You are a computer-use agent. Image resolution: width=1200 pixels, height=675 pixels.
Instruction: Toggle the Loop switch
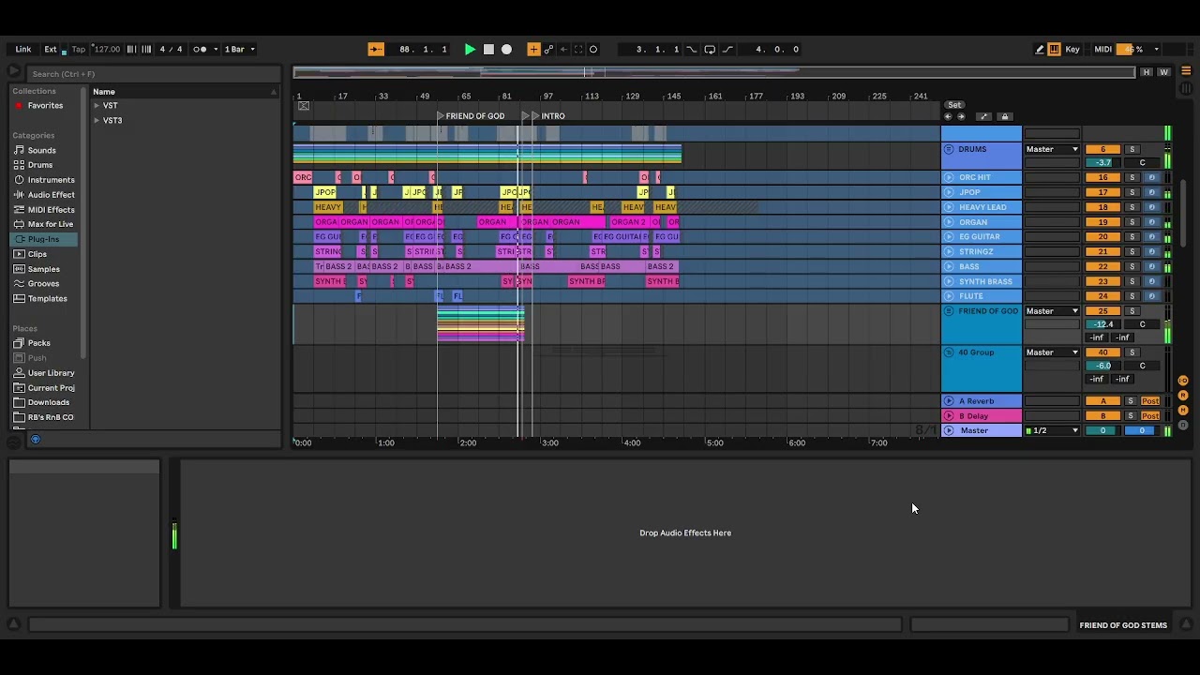[x=710, y=49]
